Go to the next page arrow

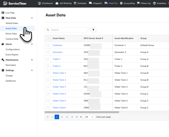[x=77, y=117]
